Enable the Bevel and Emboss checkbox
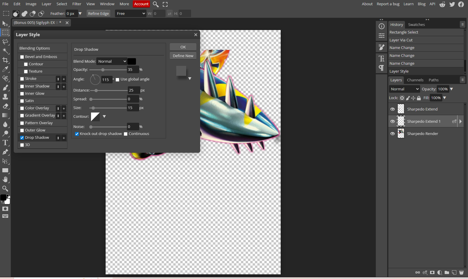The height and width of the screenshot is (279, 468). [x=22, y=57]
